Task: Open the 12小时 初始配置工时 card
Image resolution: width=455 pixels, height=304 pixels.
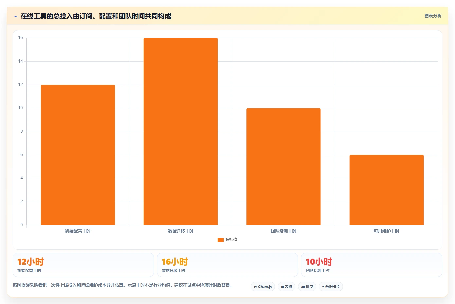Action: (x=83, y=265)
